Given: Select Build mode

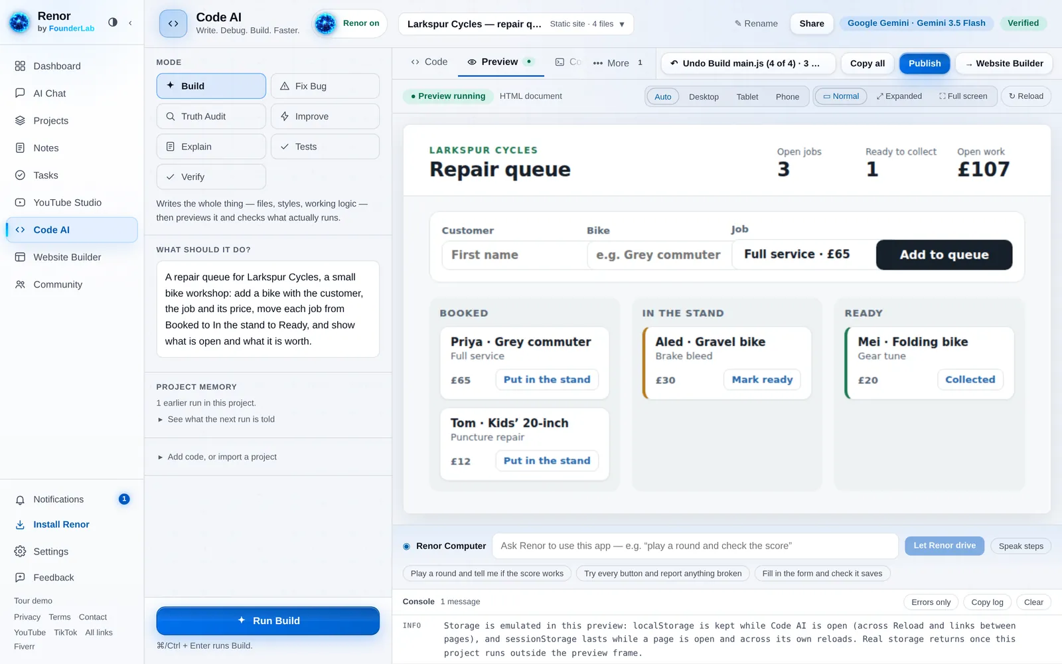Looking at the screenshot, I should pyautogui.click(x=211, y=86).
